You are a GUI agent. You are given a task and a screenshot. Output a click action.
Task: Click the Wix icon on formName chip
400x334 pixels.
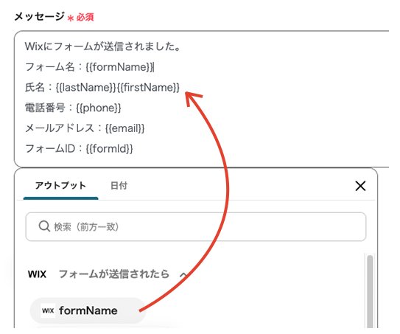(x=48, y=310)
